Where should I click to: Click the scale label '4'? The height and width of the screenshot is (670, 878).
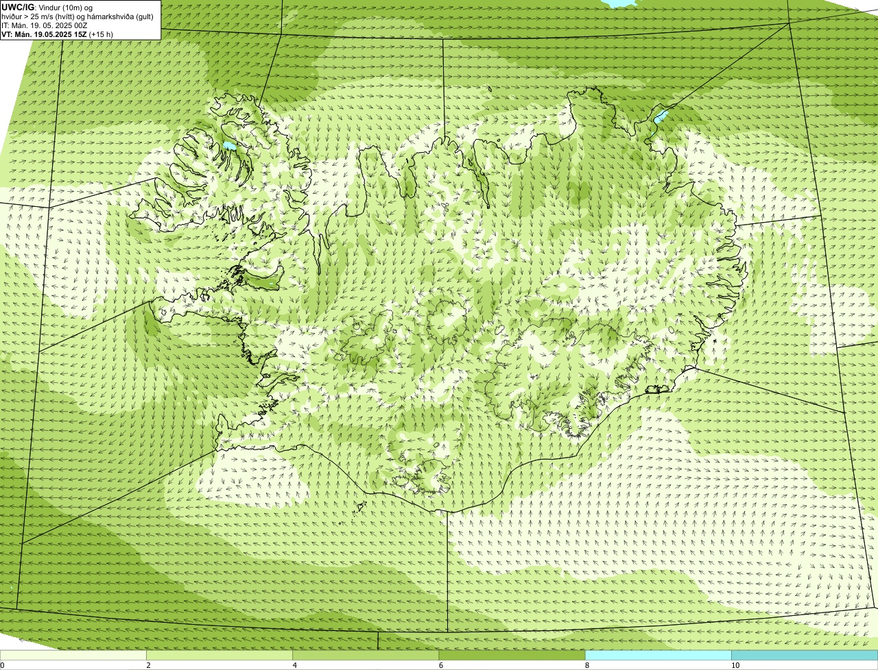294,665
